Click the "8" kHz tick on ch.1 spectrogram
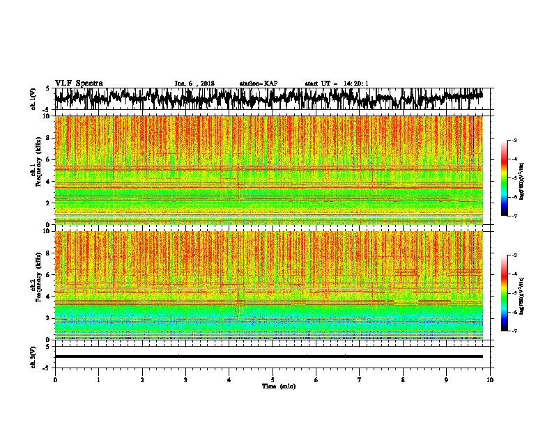This screenshot has width=552, height=426. click(x=49, y=138)
